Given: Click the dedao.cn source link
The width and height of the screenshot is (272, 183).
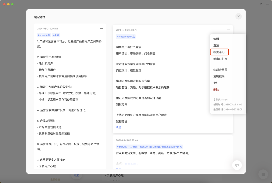Looking at the screenshot, I should (x=131, y=164).
